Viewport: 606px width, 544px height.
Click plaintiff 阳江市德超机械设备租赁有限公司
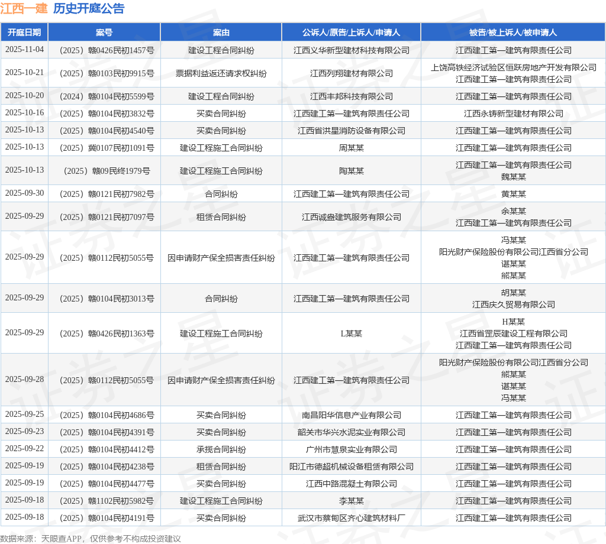[x=352, y=467]
